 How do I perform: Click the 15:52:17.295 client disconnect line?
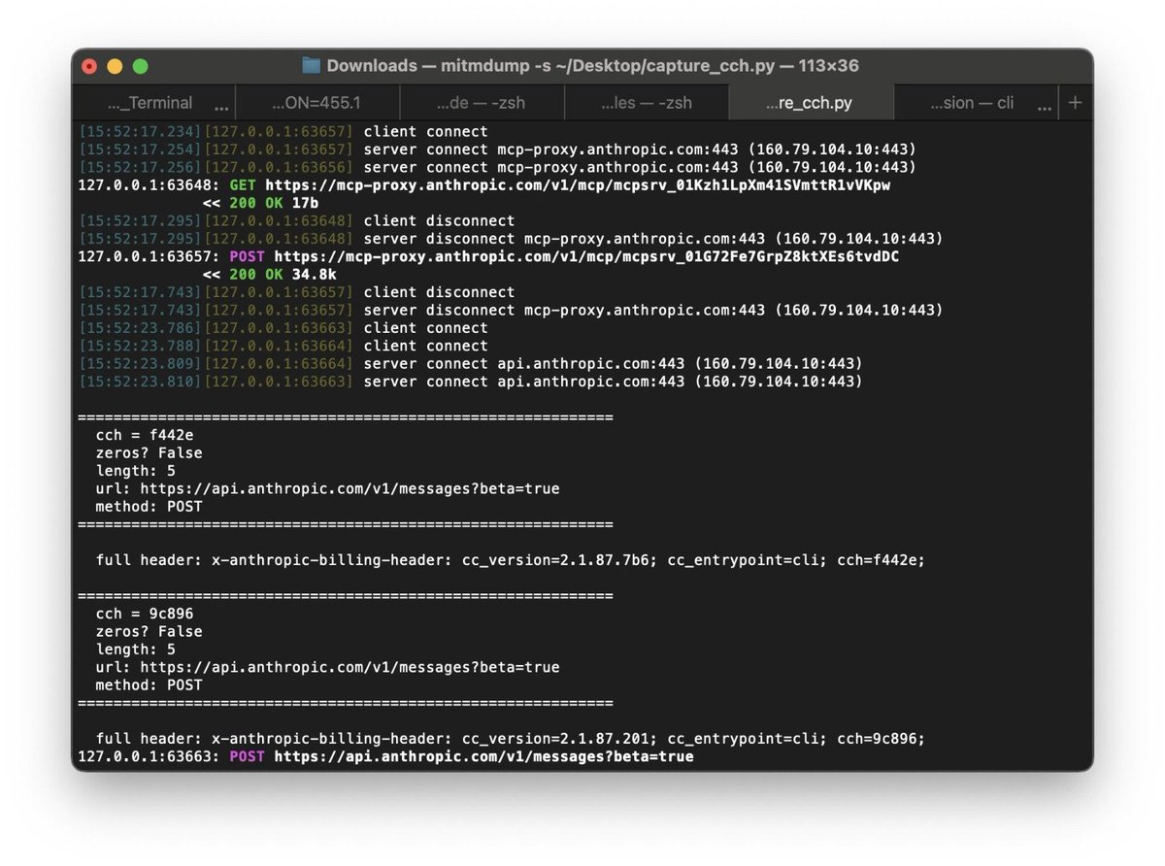click(x=296, y=220)
